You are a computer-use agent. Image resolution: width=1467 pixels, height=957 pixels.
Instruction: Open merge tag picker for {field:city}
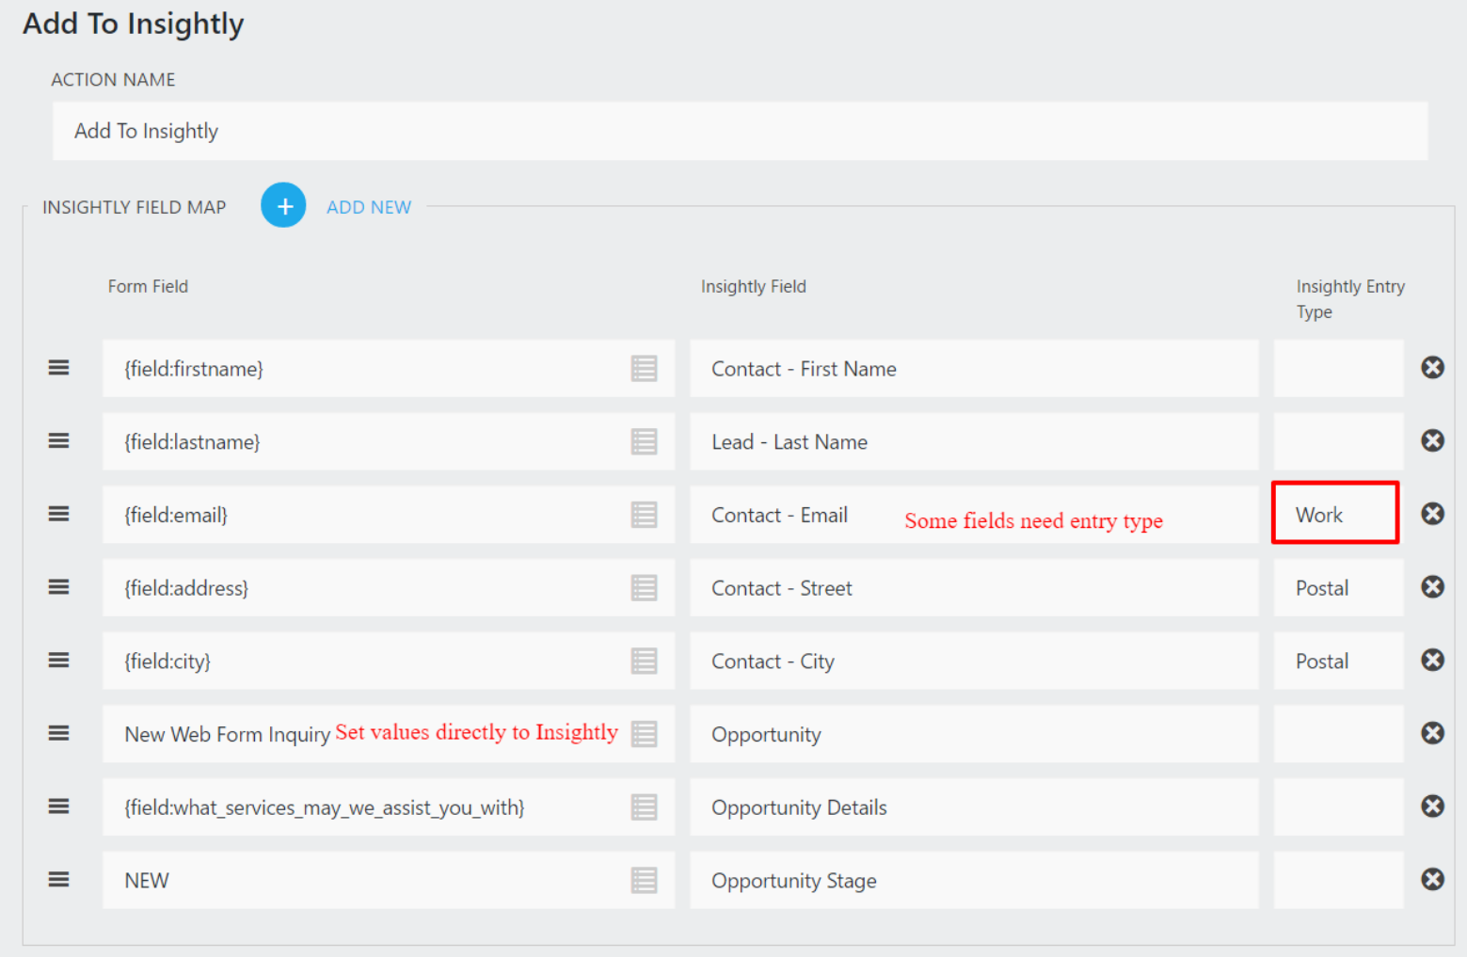pos(644,662)
